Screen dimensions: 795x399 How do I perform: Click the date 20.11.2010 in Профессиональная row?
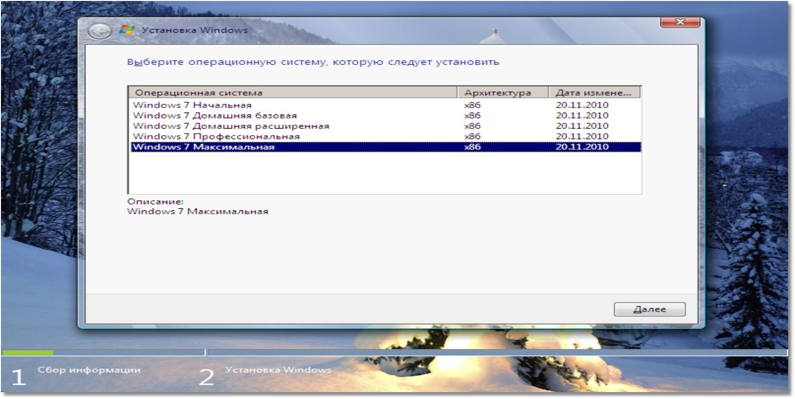pos(582,136)
